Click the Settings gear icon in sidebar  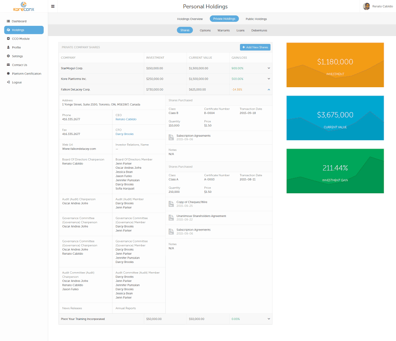pyautogui.click(x=8, y=56)
